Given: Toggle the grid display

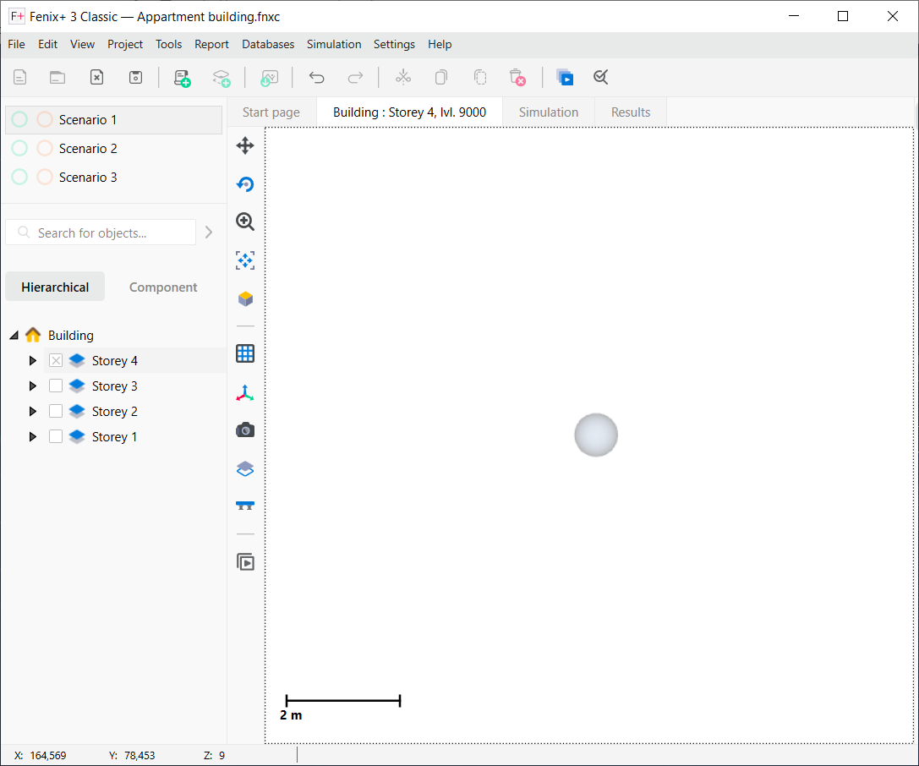Looking at the screenshot, I should coord(245,353).
